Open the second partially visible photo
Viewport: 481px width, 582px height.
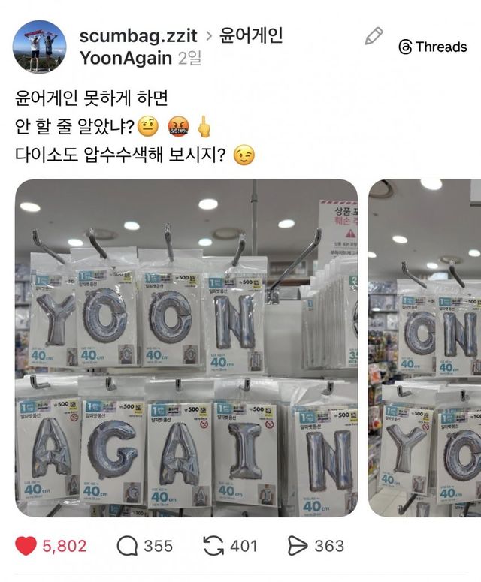tap(425, 348)
